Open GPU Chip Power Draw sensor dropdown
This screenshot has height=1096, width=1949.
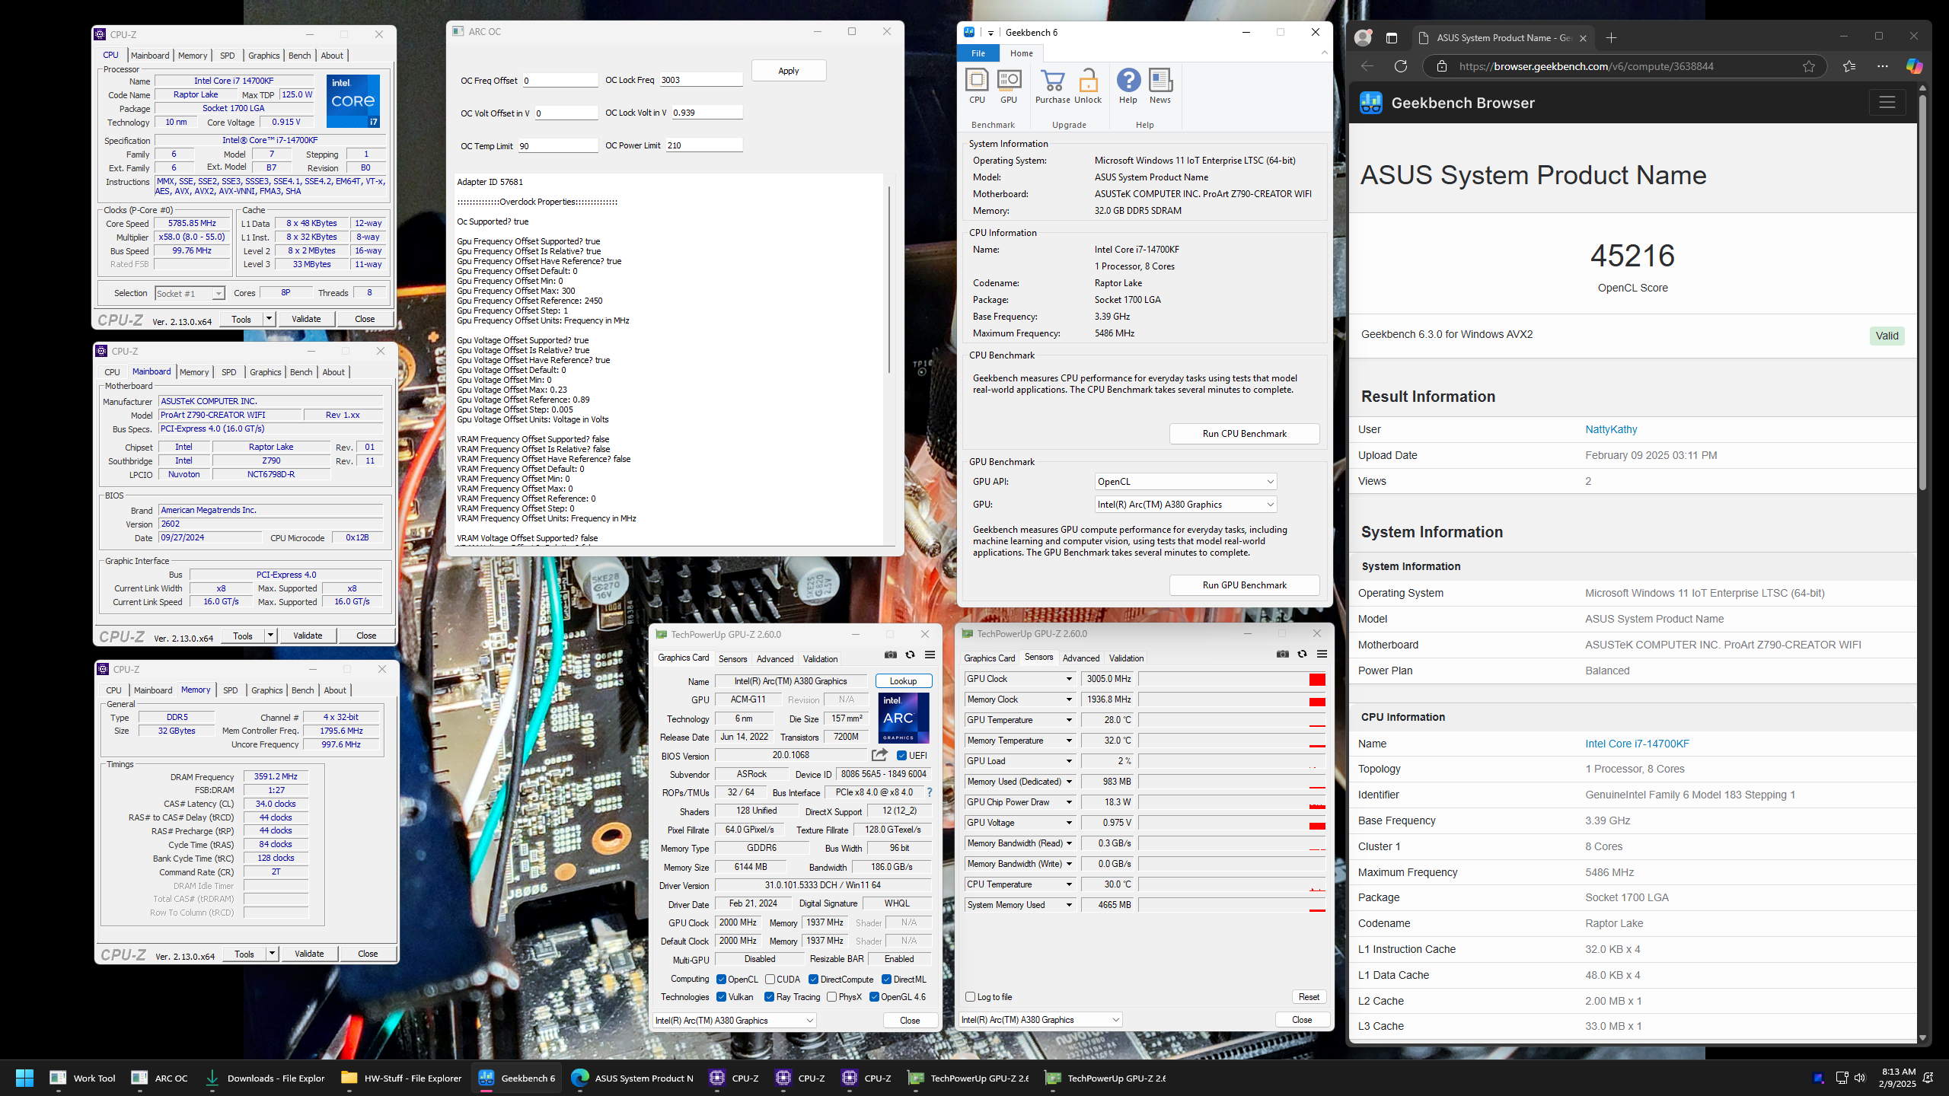pyautogui.click(x=1068, y=802)
